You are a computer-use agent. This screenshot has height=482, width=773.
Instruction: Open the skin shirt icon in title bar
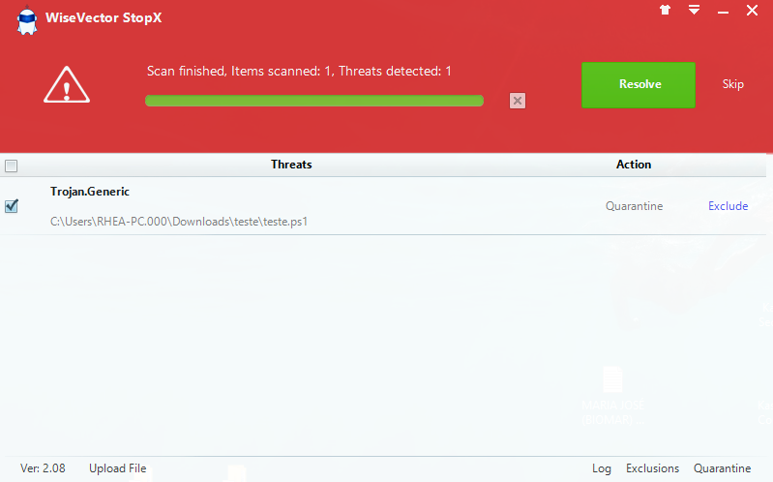665,10
